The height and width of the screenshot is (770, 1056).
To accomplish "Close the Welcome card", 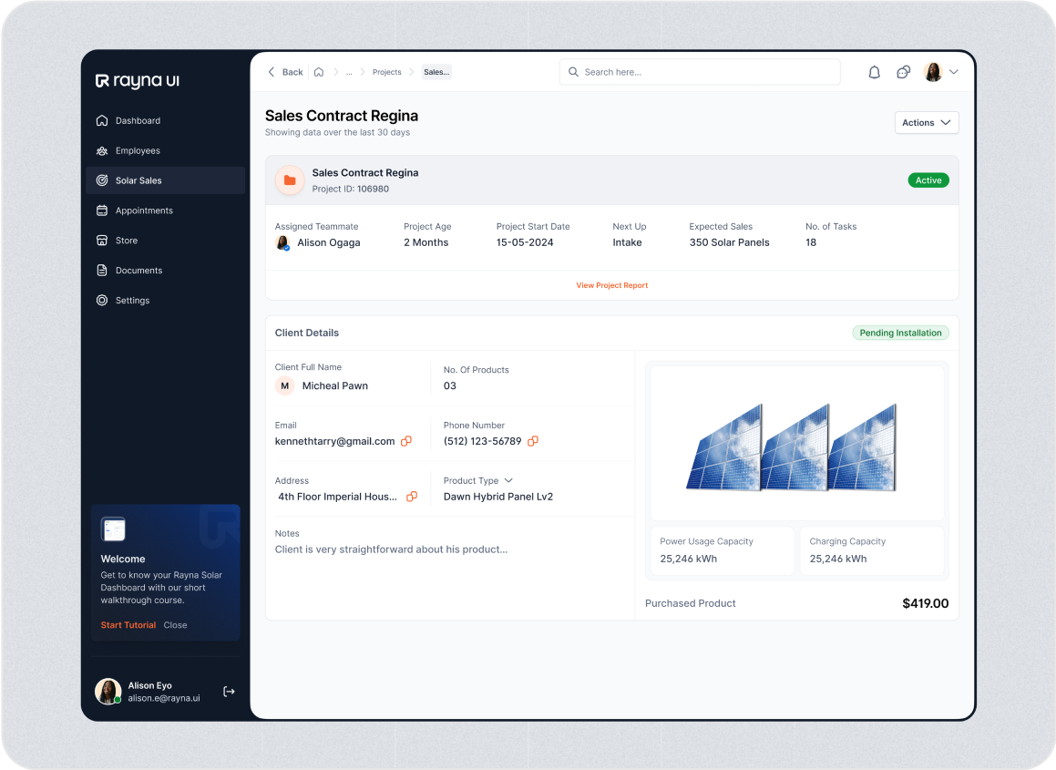I will pos(175,625).
